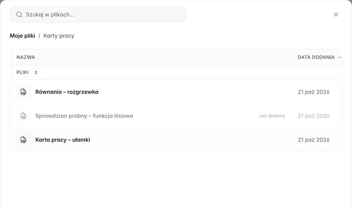Focus the 'Szukaj w plikach...' search field
The image size is (352, 208).
(98, 15)
